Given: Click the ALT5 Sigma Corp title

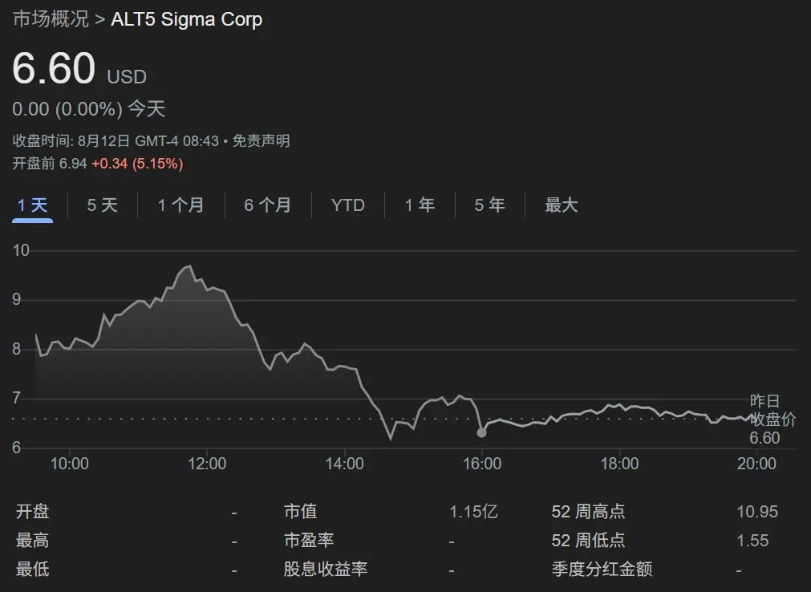Looking at the screenshot, I should click(x=186, y=19).
